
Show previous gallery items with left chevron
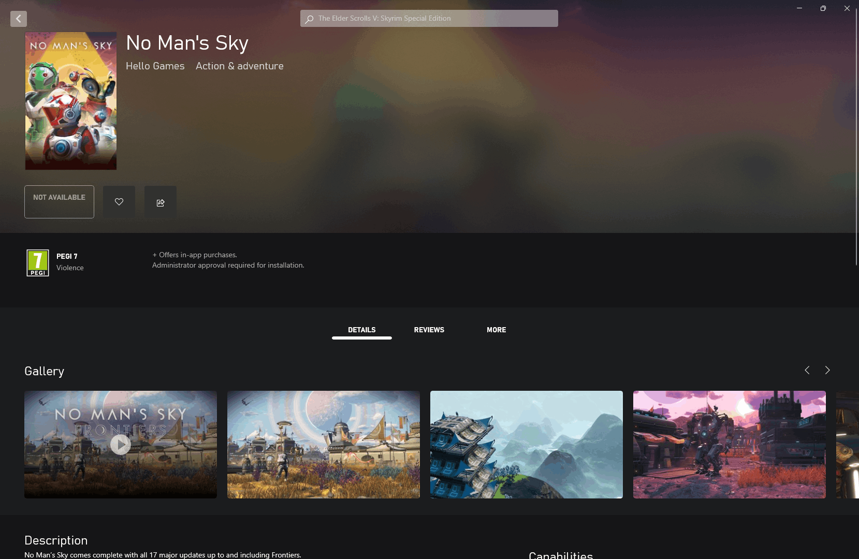pos(807,370)
